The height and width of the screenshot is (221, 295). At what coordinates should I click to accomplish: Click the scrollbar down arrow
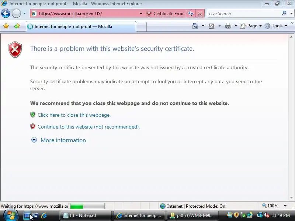(291, 198)
